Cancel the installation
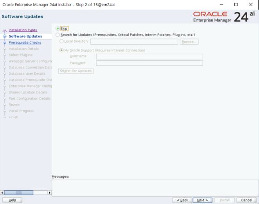Viewport: 259px width, 204px height. (x=246, y=200)
